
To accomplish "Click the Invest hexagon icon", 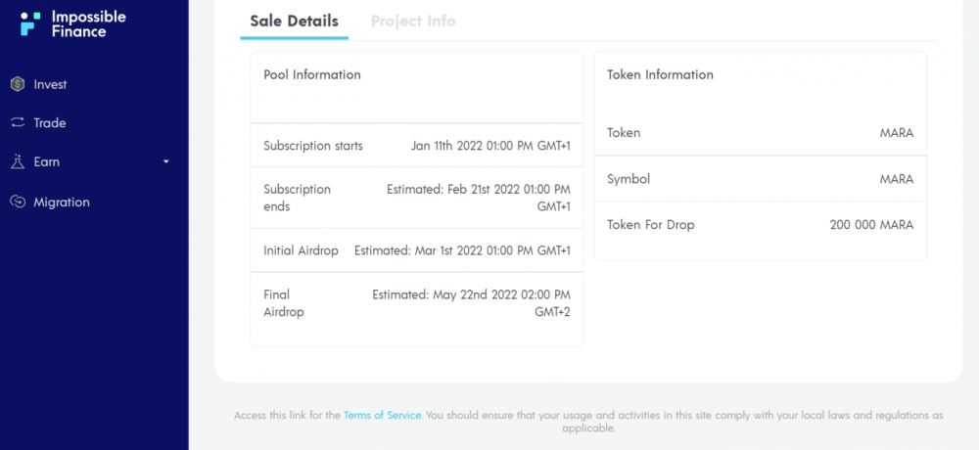I will click(x=18, y=84).
